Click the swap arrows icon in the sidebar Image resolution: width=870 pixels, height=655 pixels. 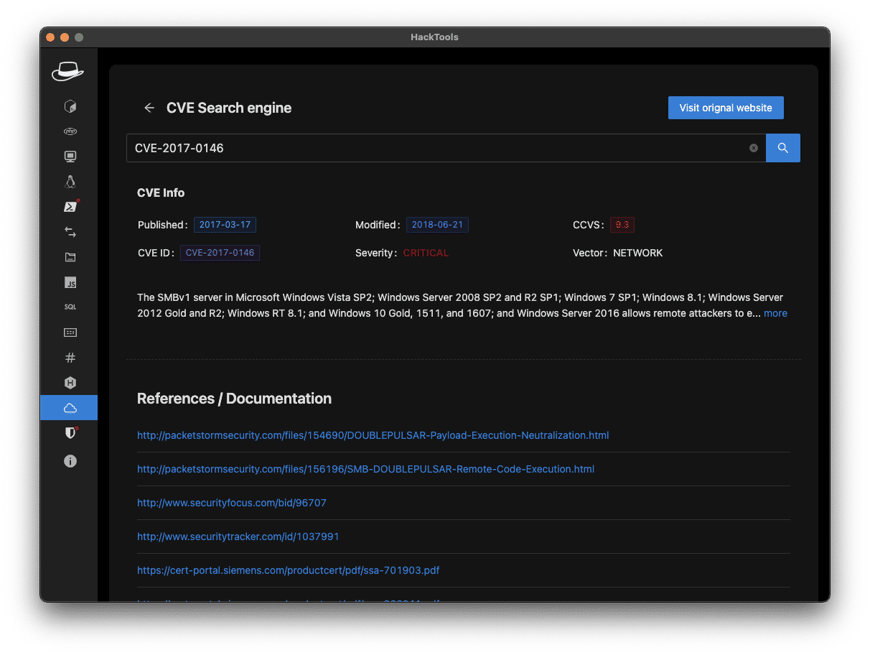tap(70, 232)
